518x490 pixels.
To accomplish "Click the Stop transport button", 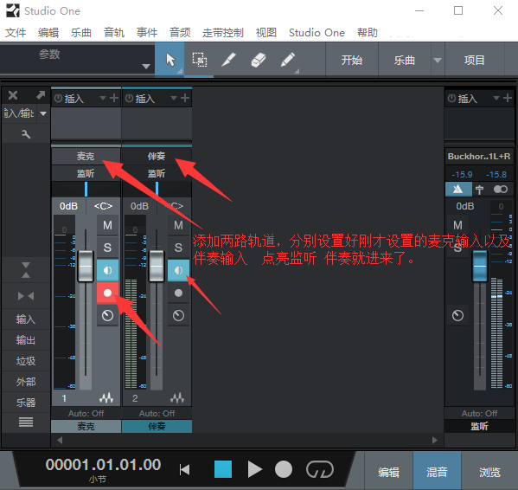I will pyautogui.click(x=223, y=469).
